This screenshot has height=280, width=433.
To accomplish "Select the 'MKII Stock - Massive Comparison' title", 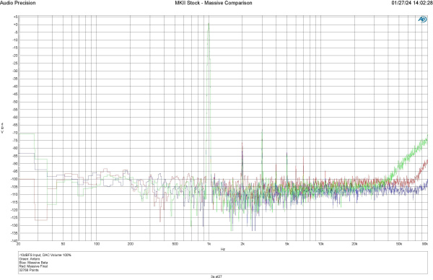I will [214, 3].
